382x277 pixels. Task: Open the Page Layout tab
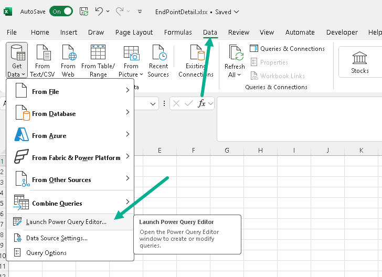coord(134,32)
